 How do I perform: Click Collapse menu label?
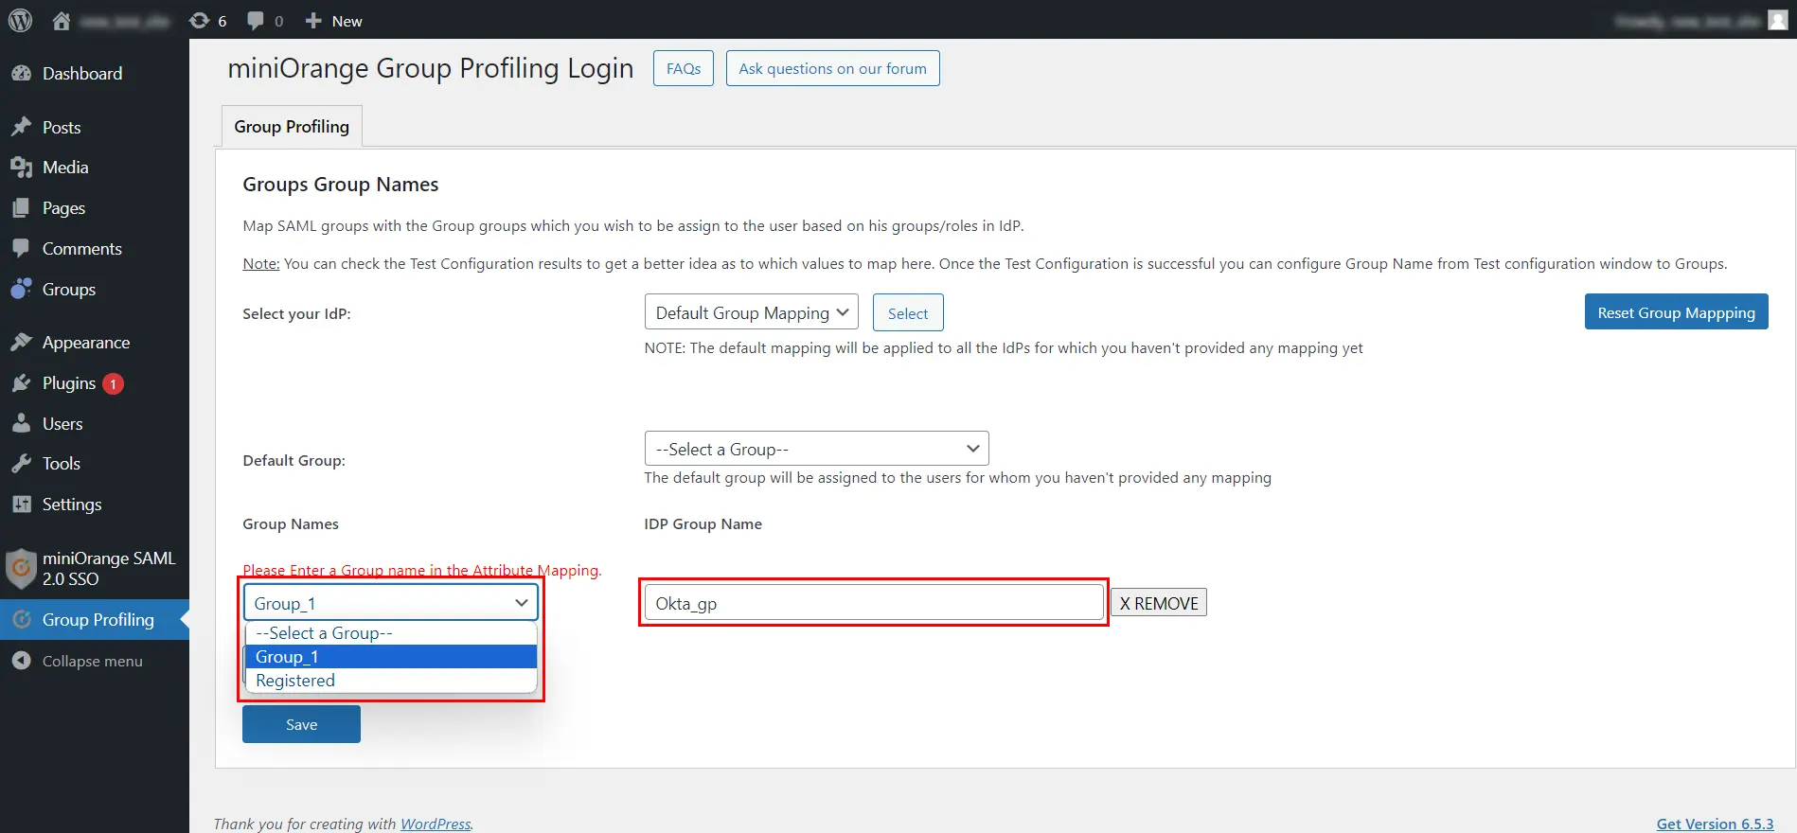pos(93,661)
